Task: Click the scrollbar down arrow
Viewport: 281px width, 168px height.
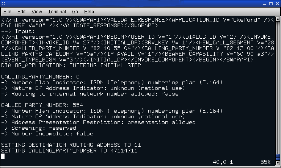Action: [x=277, y=162]
